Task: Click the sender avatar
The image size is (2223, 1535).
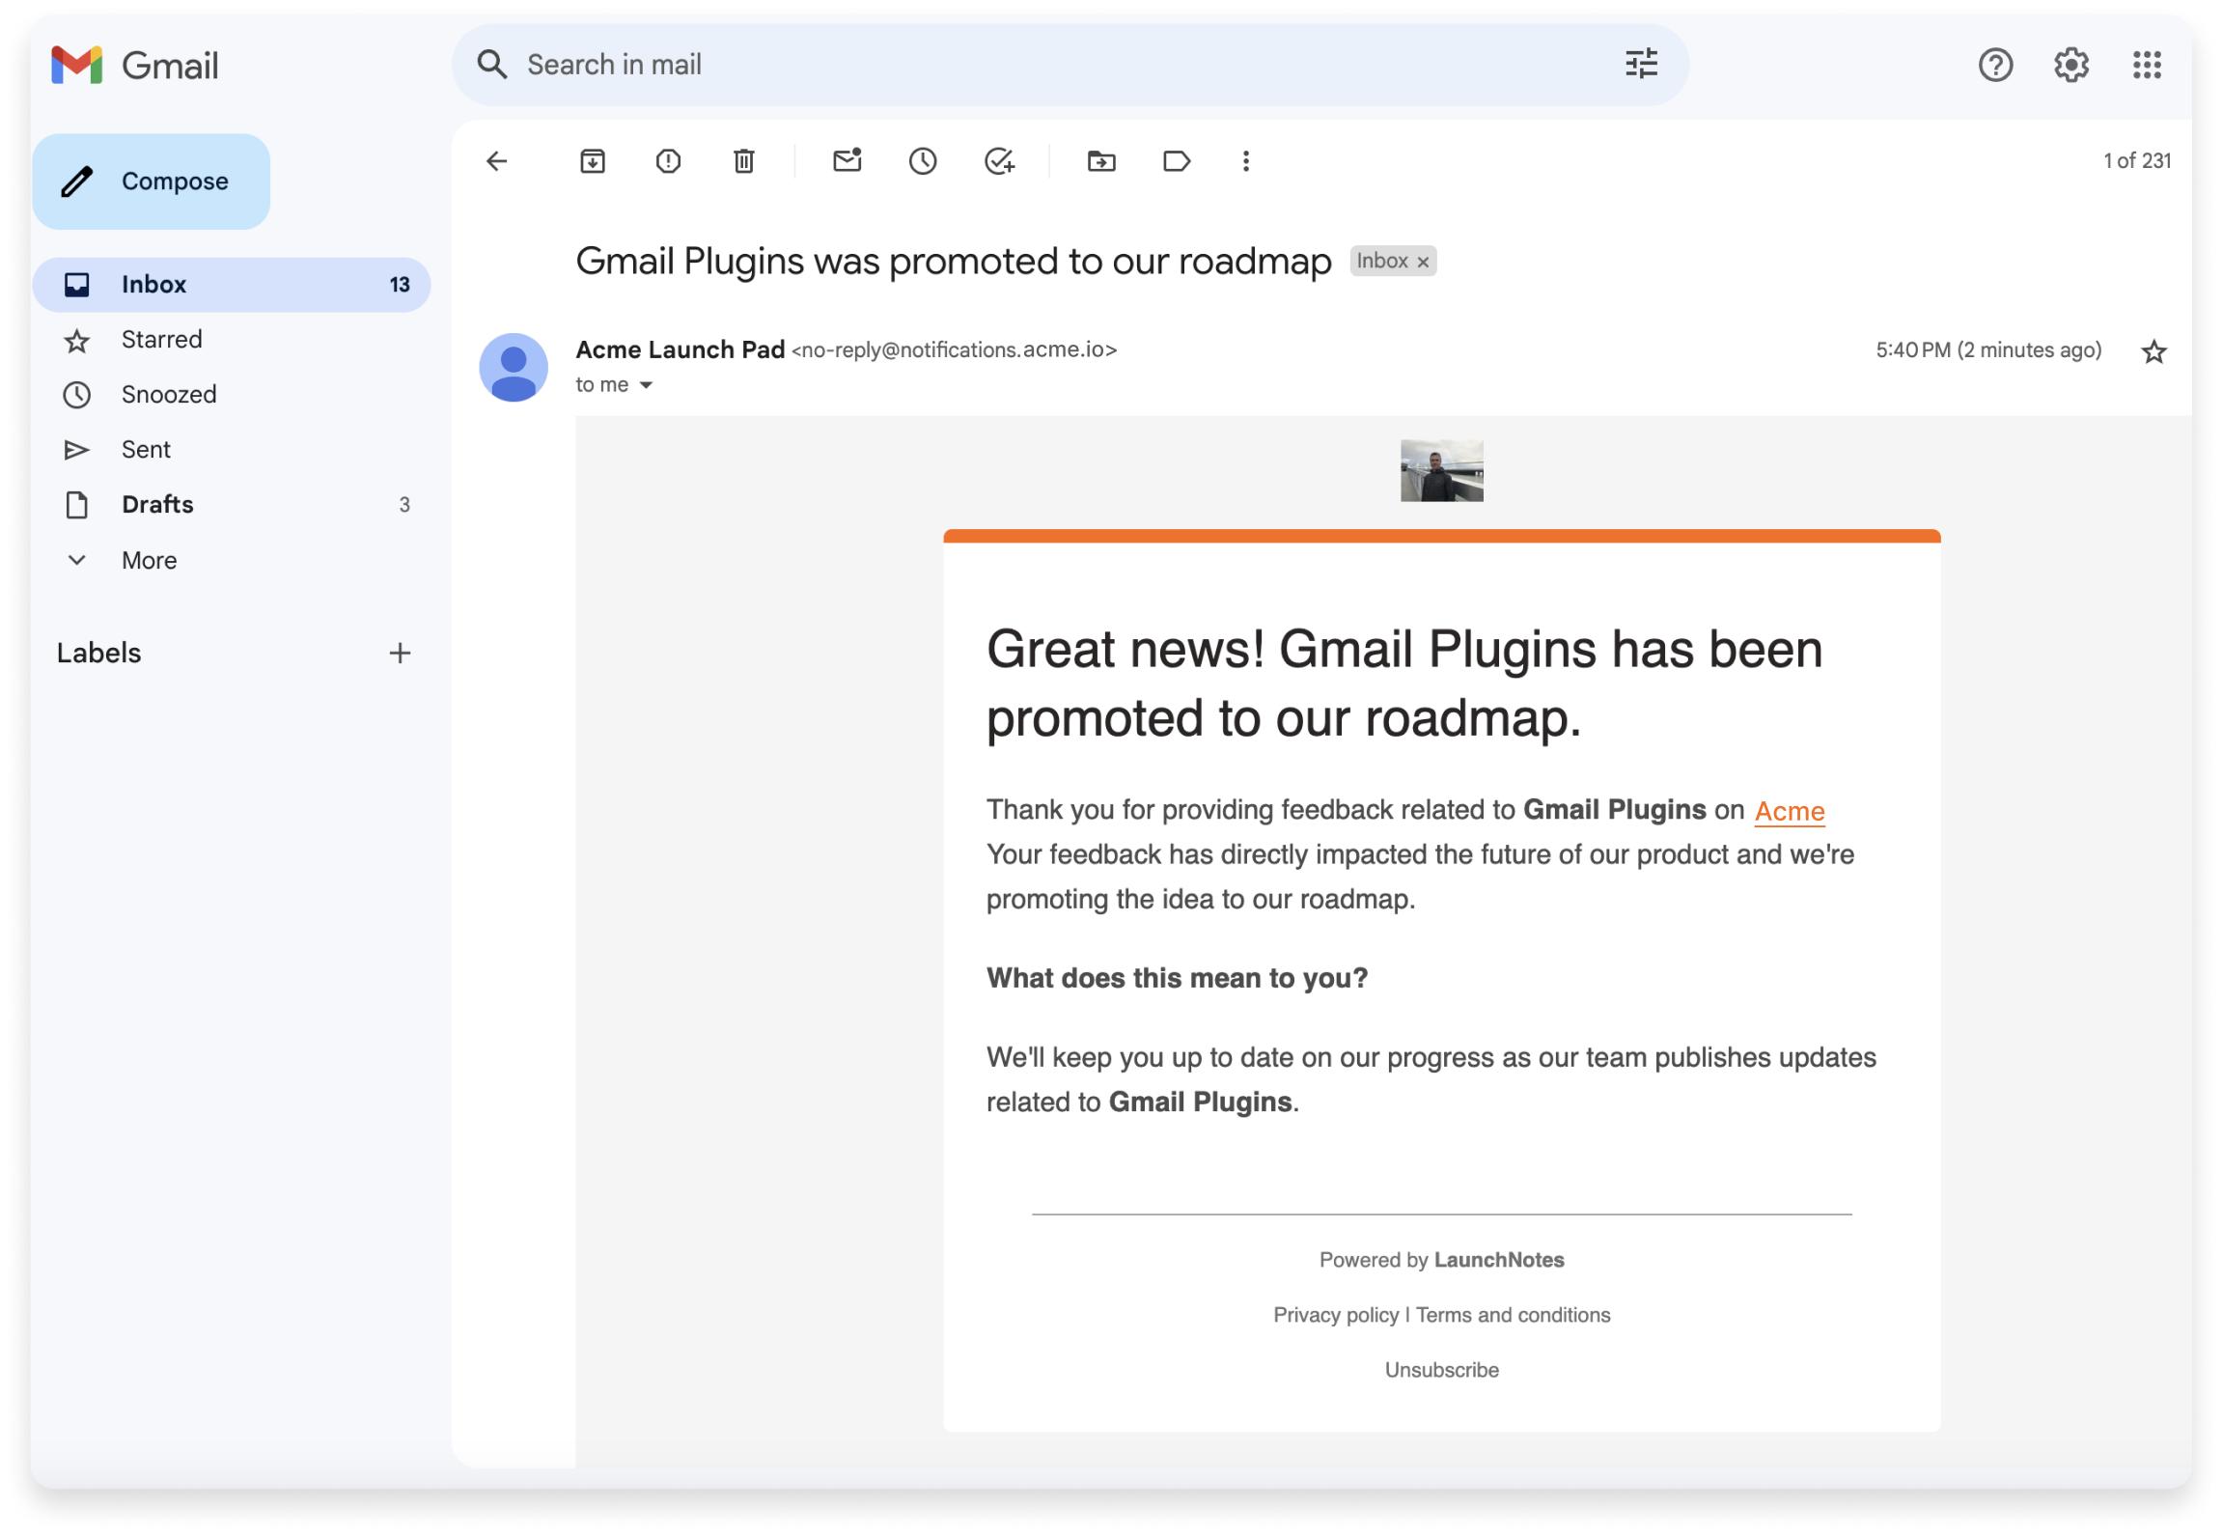Action: coord(514,368)
